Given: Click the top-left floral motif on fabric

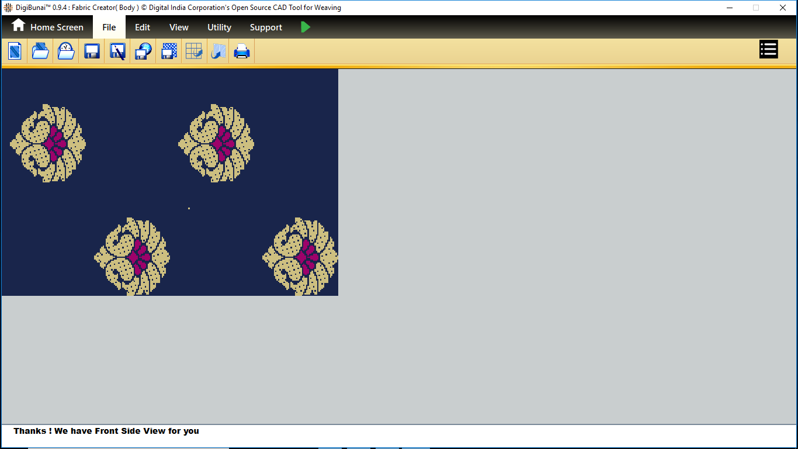Looking at the screenshot, I should click(48, 143).
